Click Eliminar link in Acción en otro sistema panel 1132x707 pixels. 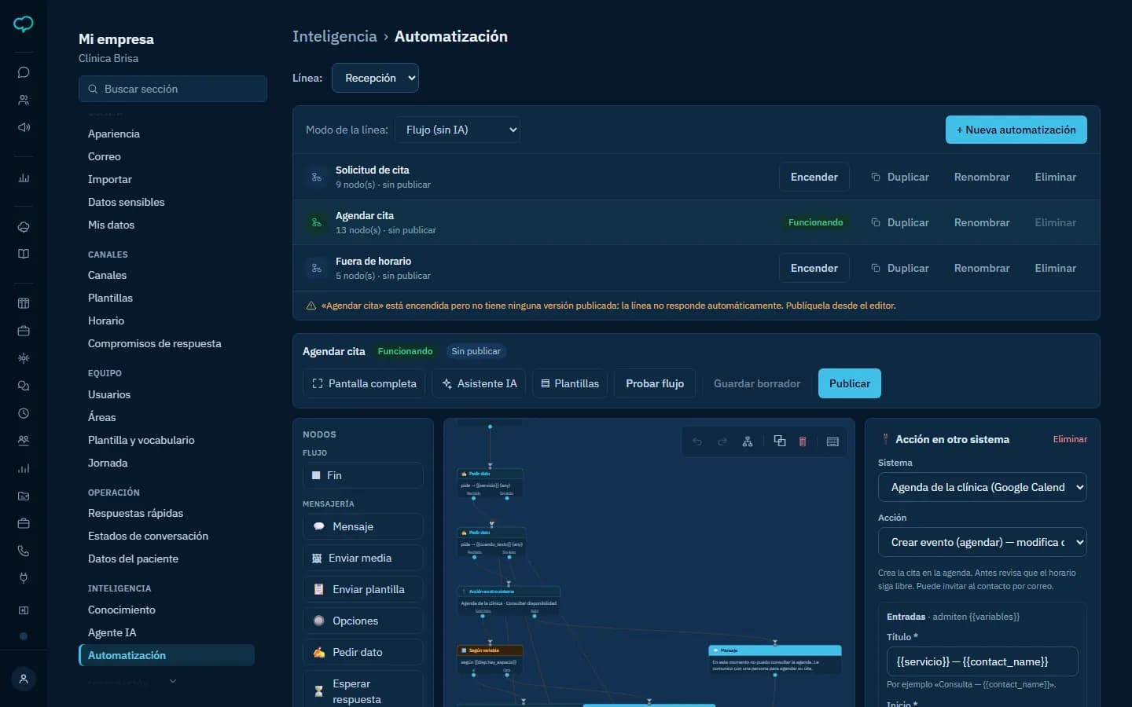1070,439
